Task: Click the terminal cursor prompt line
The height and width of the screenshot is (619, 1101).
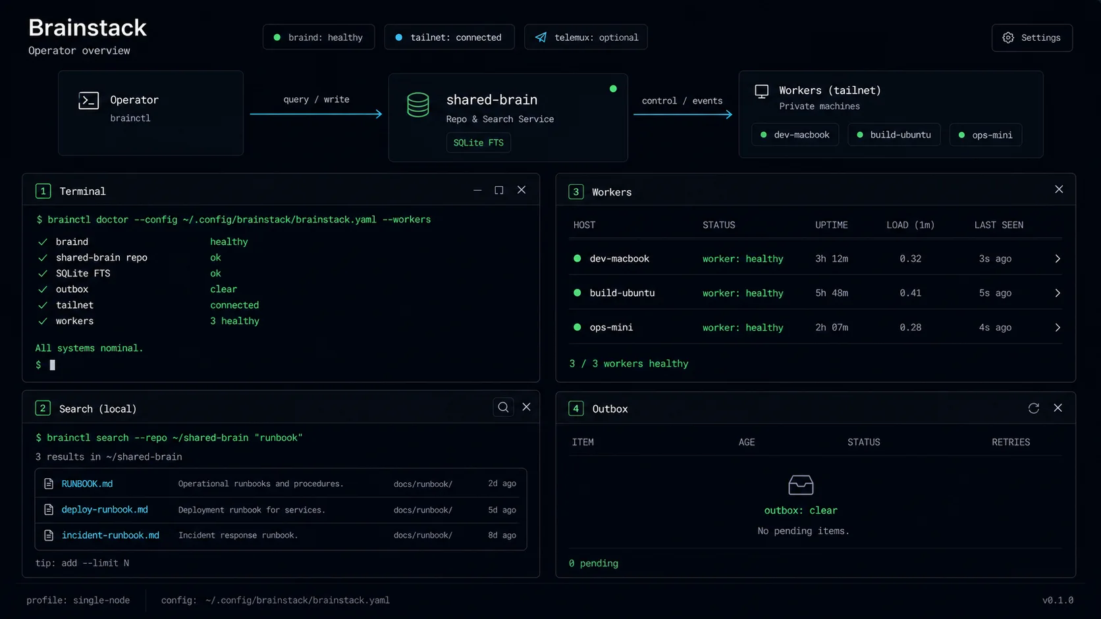Action: point(45,365)
